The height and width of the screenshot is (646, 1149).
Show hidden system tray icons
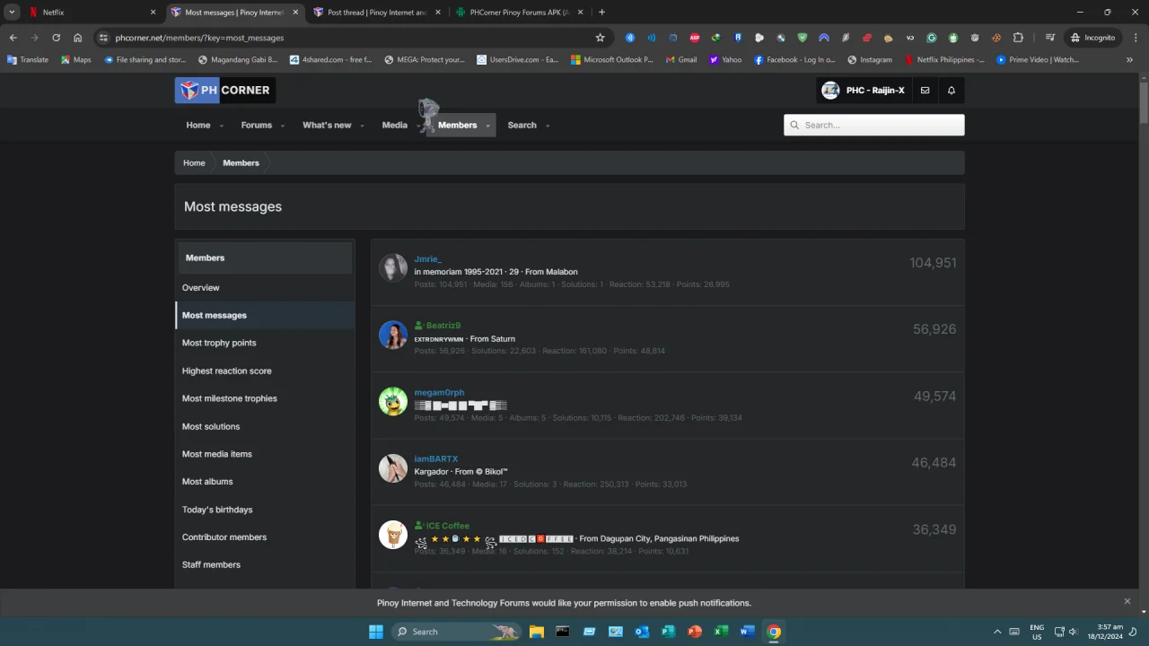(996, 632)
